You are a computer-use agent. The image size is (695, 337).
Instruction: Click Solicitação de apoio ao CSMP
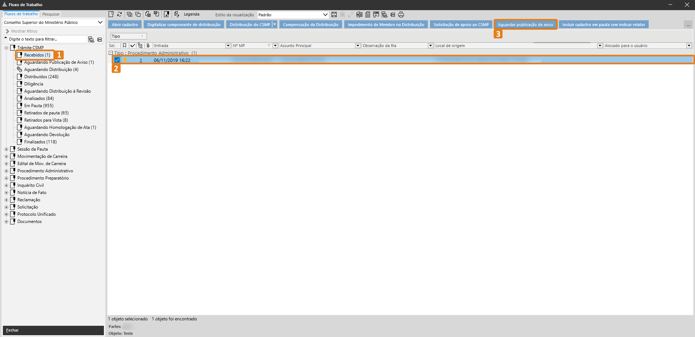tap(461, 25)
